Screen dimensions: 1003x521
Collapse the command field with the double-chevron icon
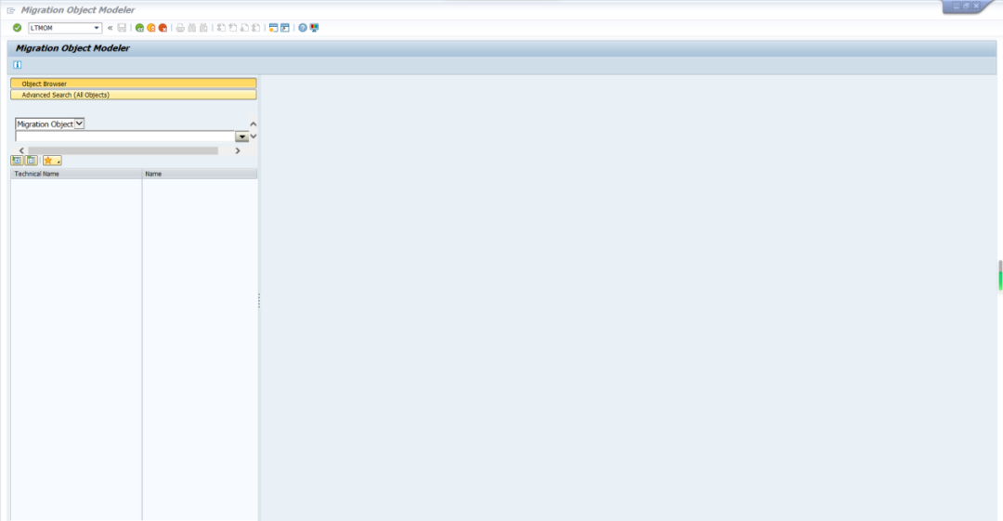110,28
